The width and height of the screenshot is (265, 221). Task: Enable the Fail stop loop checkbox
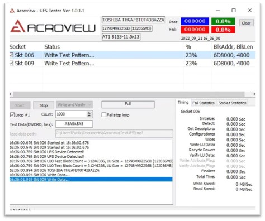pyautogui.click(x=104, y=115)
